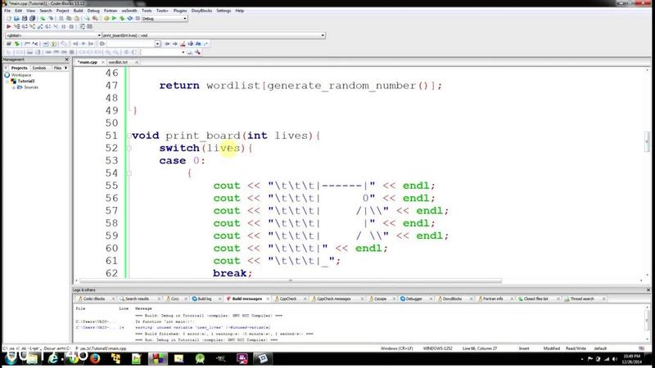Click the Abort build icon
The height and width of the screenshot is (368, 655).
click(x=138, y=18)
